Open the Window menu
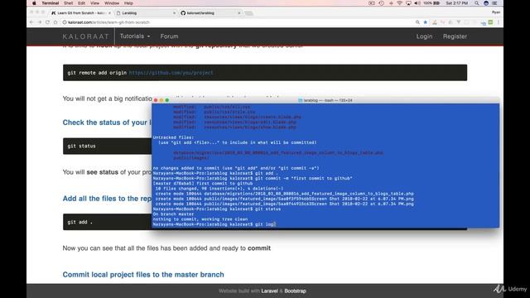Screen dimensions: 530x298 point(112,3)
